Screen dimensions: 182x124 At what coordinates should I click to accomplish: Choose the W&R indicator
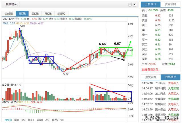[40, 120]
